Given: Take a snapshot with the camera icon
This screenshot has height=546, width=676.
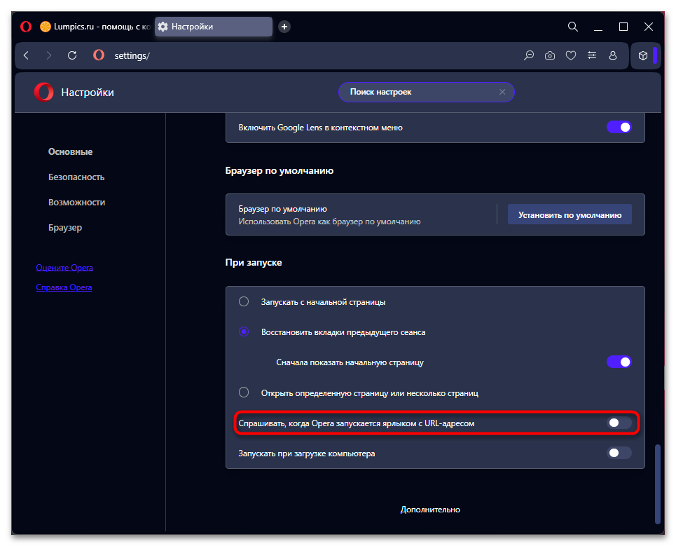Looking at the screenshot, I should pyautogui.click(x=550, y=55).
